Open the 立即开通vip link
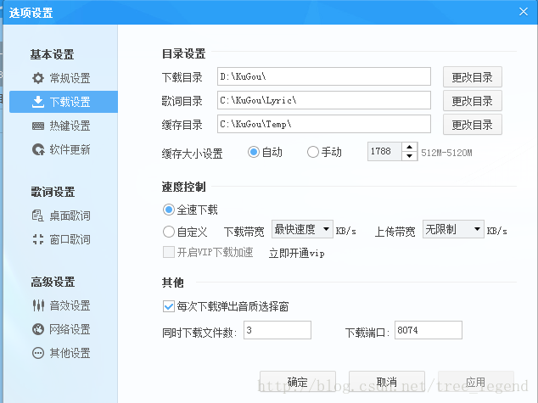The image size is (538, 403). (x=297, y=253)
